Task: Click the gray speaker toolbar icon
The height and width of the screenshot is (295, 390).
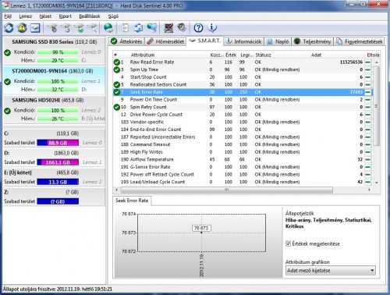Action: [182, 27]
